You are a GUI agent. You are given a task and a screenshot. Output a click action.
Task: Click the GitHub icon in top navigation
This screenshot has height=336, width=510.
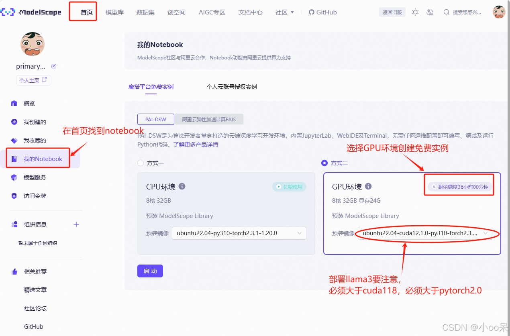[x=311, y=12]
